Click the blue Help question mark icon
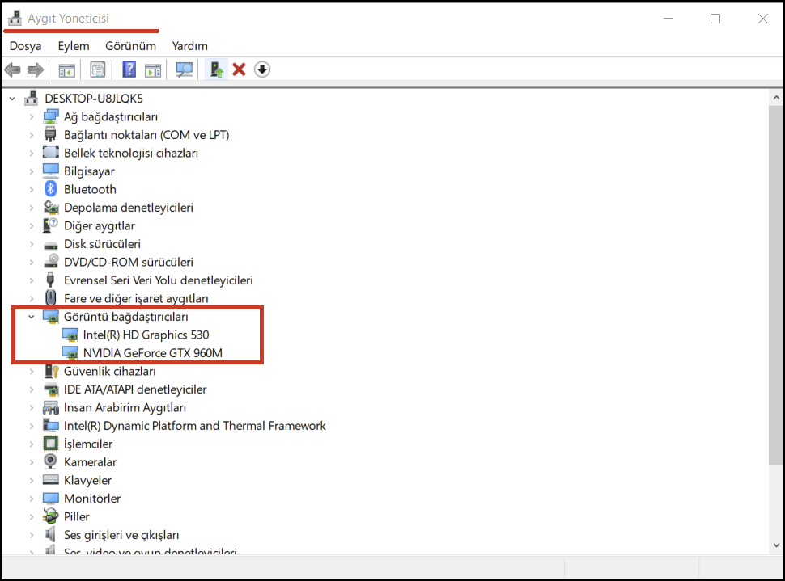Screen dimensions: 785x581 (129, 69)
